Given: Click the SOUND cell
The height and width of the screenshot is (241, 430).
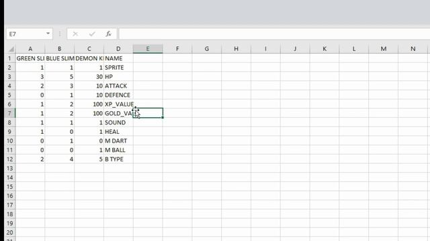Looking at the screenshot, I should tap(118, 123).
